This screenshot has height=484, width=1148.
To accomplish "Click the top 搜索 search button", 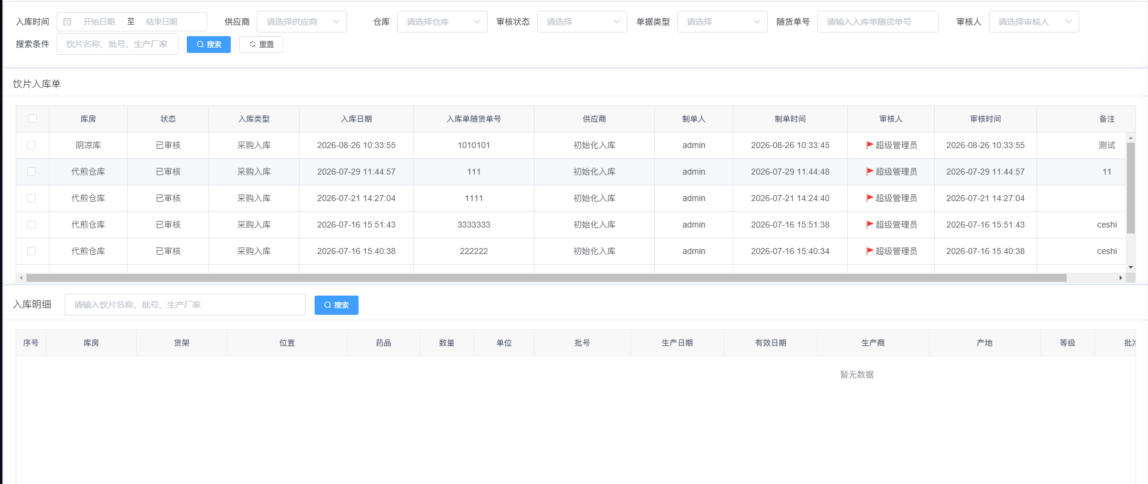I will (209, 45).
